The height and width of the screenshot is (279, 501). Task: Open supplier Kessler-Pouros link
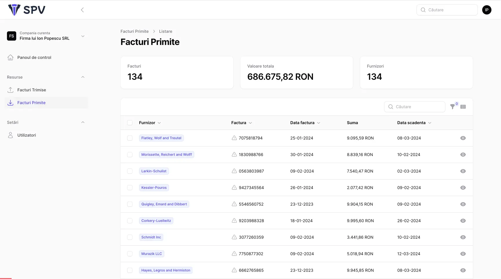coord(154,188)
